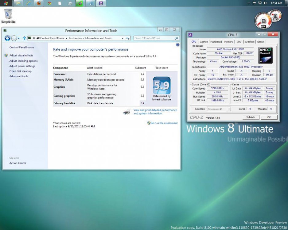The height and width of the screenshot is (230, 288).
Task: Click the Processor subscore 7.7
Action: coord(142,74)
